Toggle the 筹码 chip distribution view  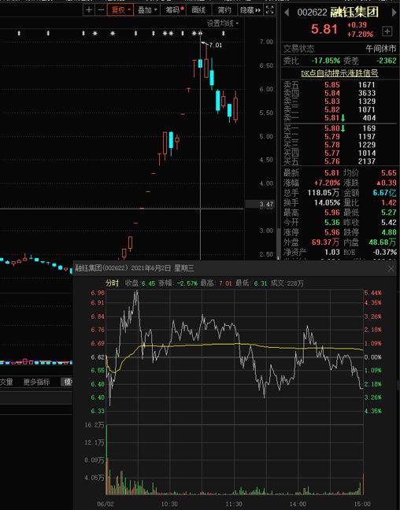pos(175,10)
